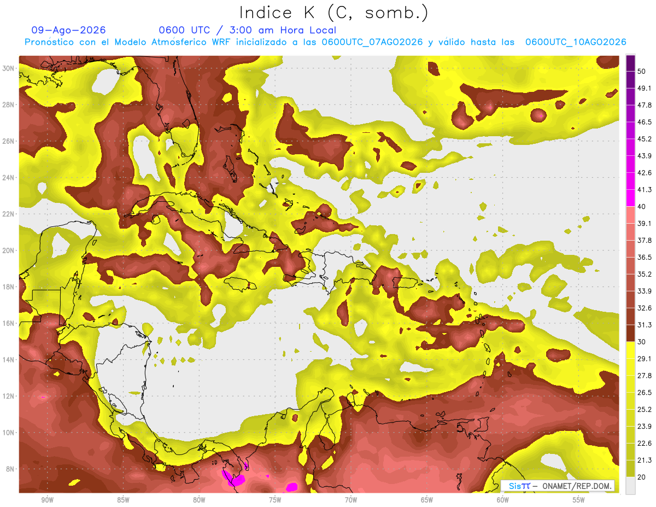
Task: Click the colorbar value '39.1'
Action: [x=645, y=223]
